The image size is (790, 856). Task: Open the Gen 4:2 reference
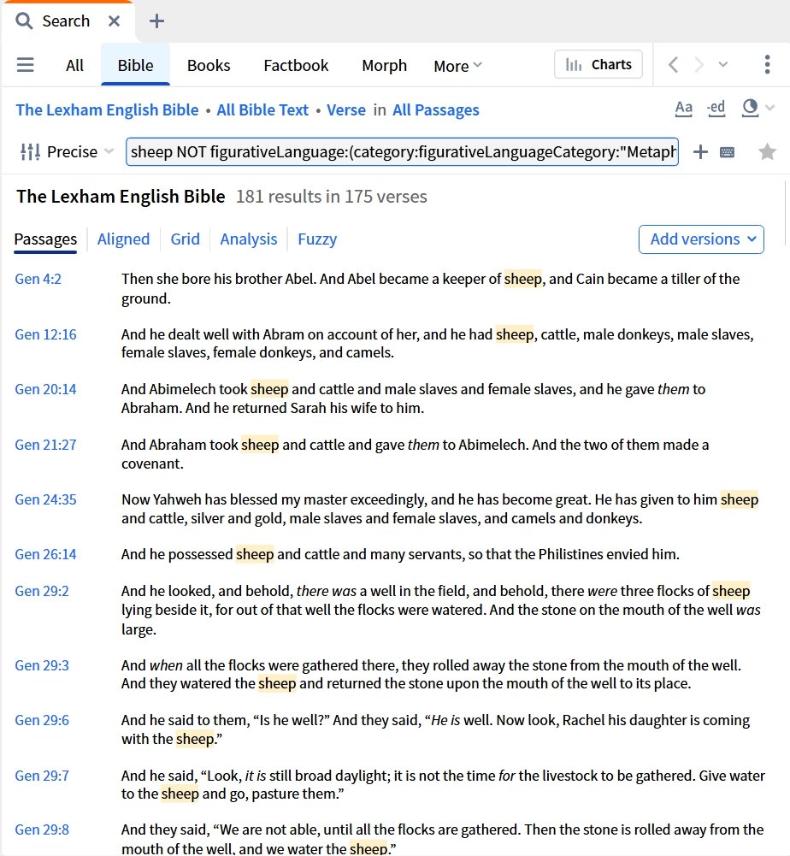coord(38,279)
